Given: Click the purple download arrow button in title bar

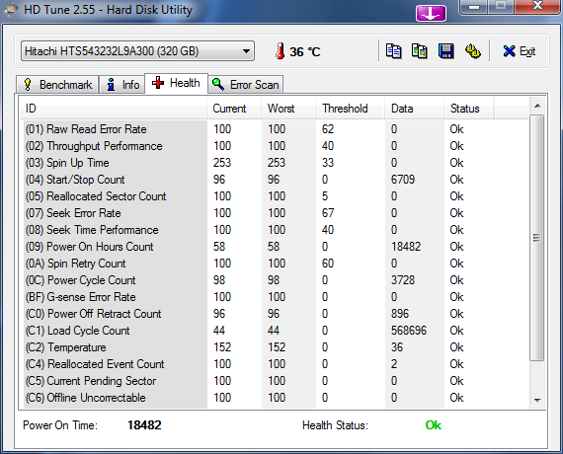Looking at the screenshot, I should (x=431, y=14).
